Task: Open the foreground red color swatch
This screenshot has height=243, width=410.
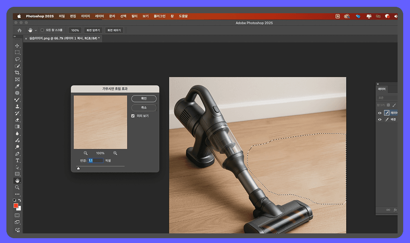Action: coord(16,205)
